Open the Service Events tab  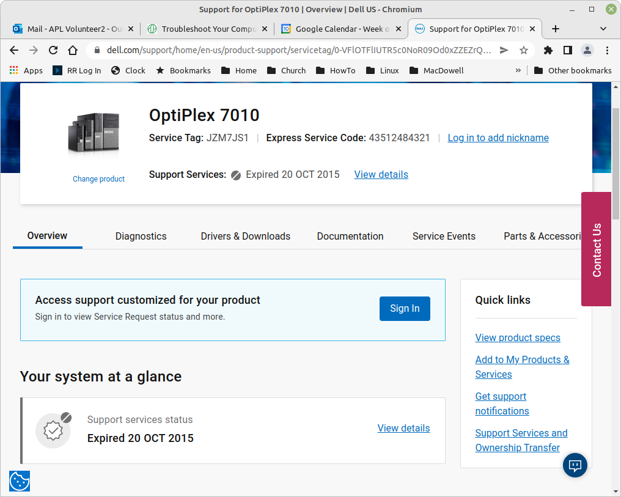pos(444,237)
